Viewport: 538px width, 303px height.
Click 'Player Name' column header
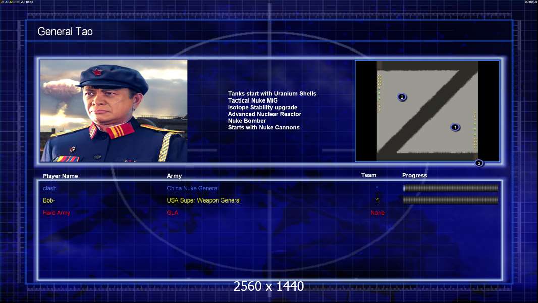click(x=61, y=176)
